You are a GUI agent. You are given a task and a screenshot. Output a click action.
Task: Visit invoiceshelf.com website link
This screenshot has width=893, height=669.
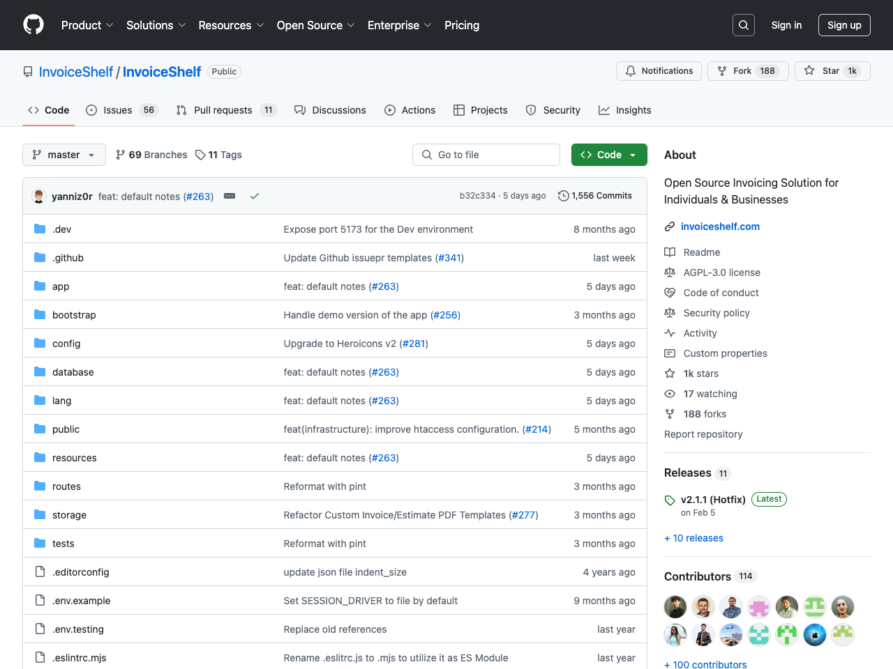click(x=720, y=226)
